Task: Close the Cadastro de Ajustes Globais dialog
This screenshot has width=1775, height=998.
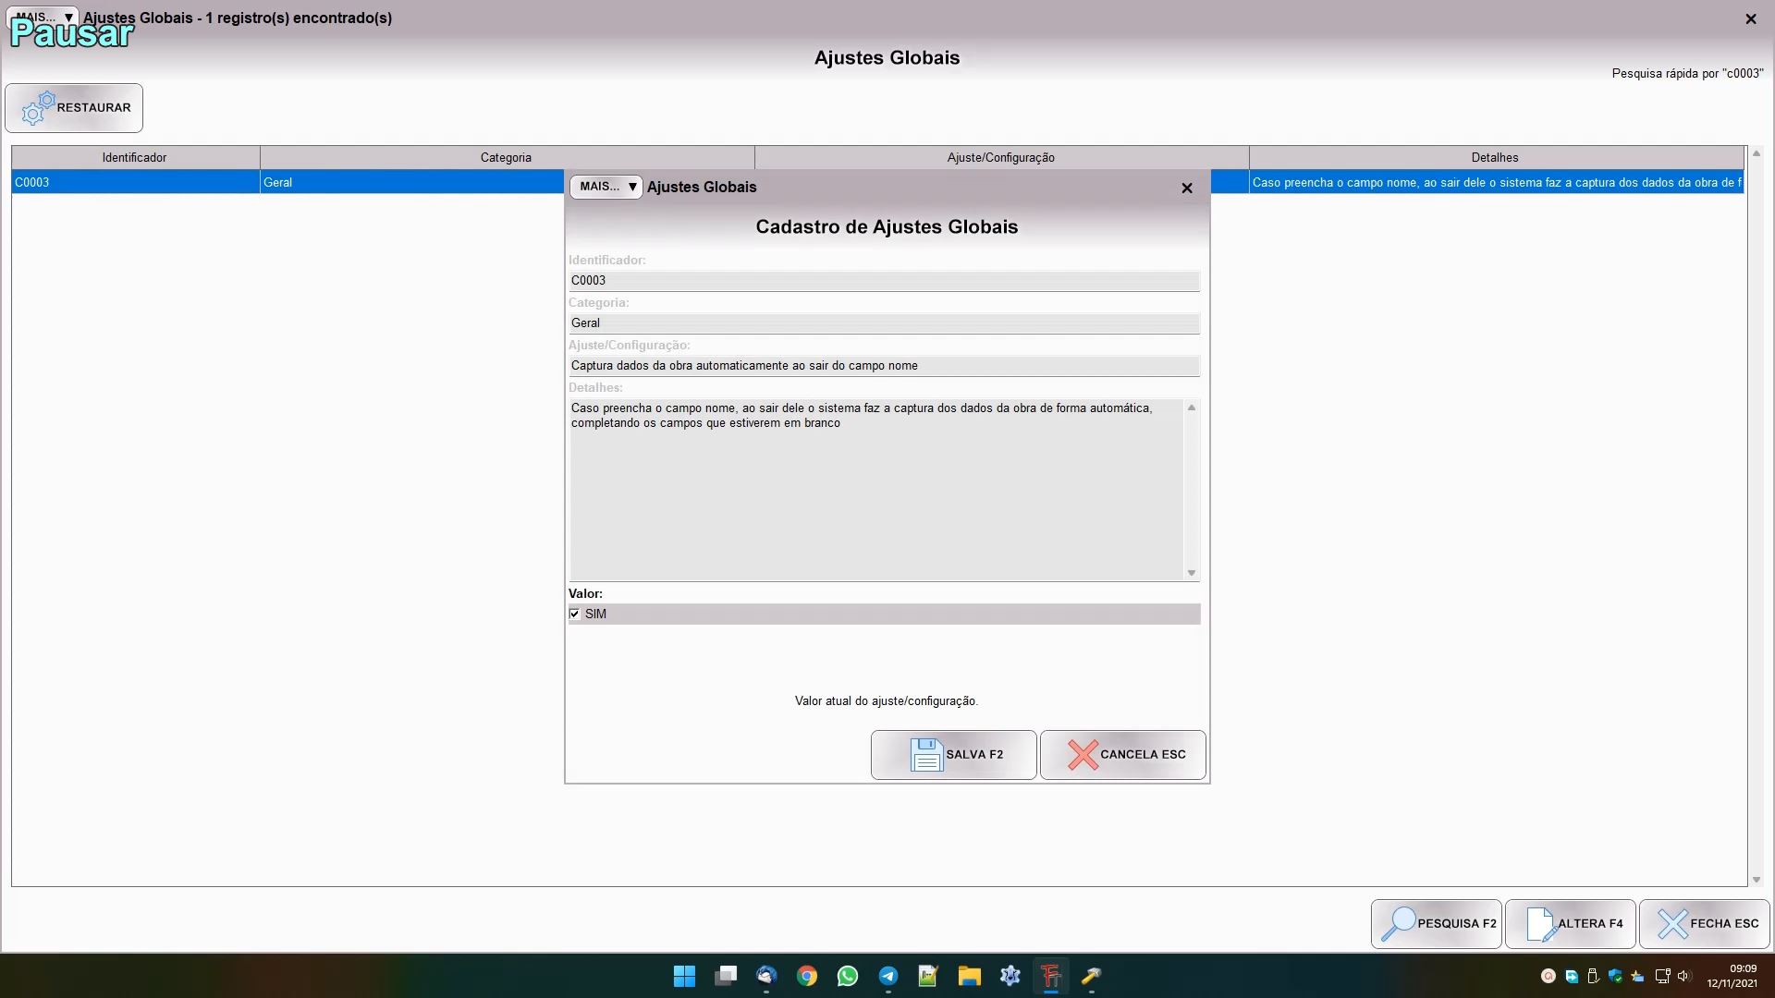Action: [1187, 188]
